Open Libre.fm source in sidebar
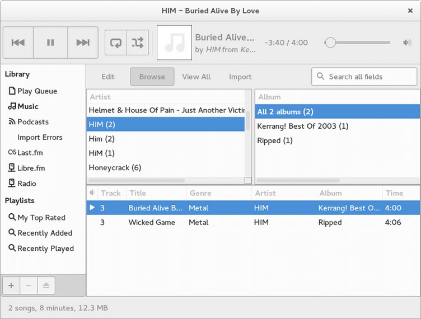 (x=26, y=168)
